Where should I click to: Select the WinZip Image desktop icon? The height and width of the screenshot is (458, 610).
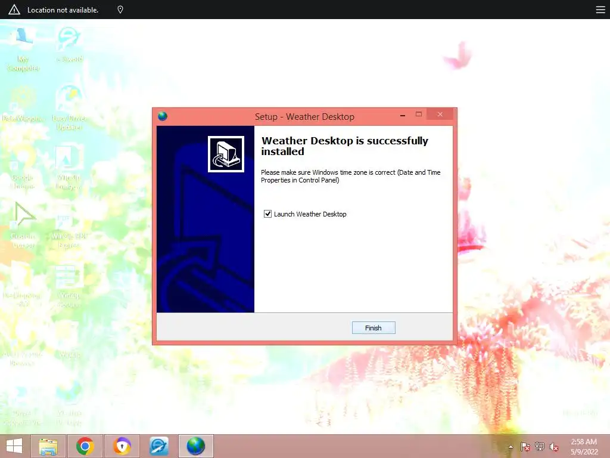[69, 168]
